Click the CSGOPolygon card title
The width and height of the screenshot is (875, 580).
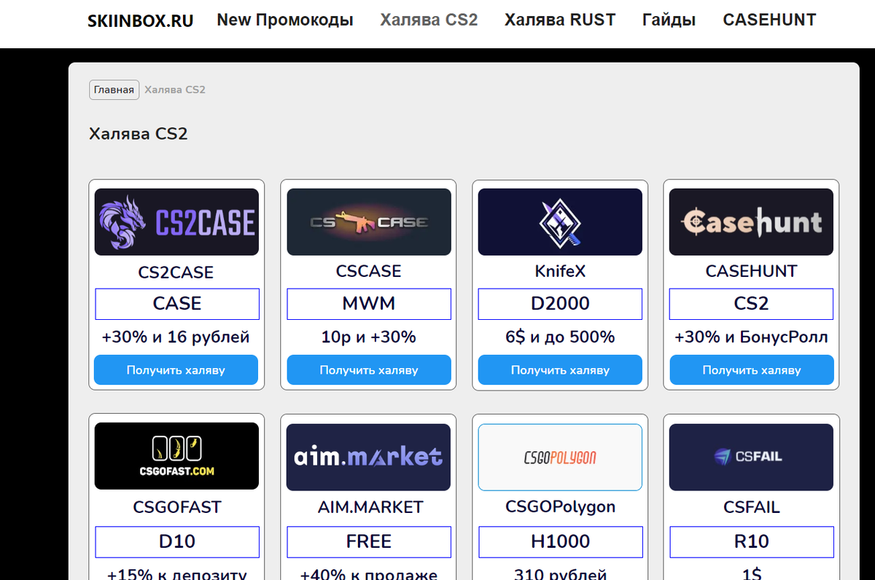pyautogui.click(x=560, y=507)
